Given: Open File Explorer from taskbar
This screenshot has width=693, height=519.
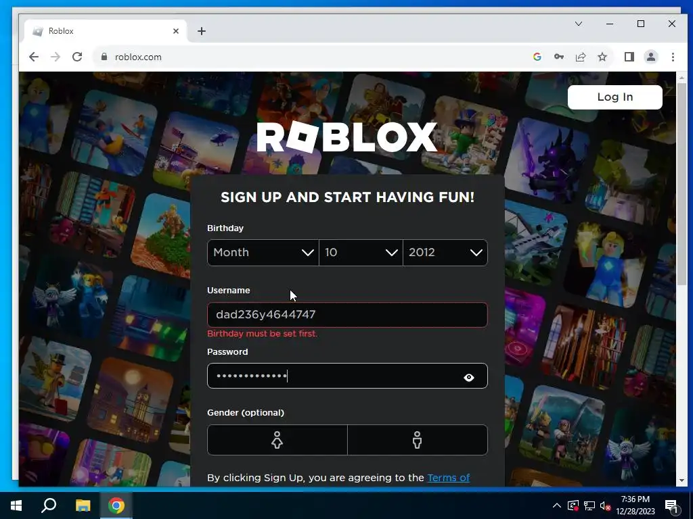Looking at the screenshot, I should coord(83,505).
